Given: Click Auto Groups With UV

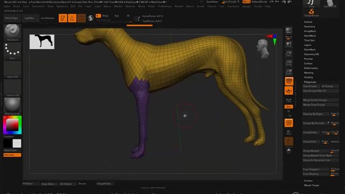Looking at the screenshot, I should pos(321,91).
